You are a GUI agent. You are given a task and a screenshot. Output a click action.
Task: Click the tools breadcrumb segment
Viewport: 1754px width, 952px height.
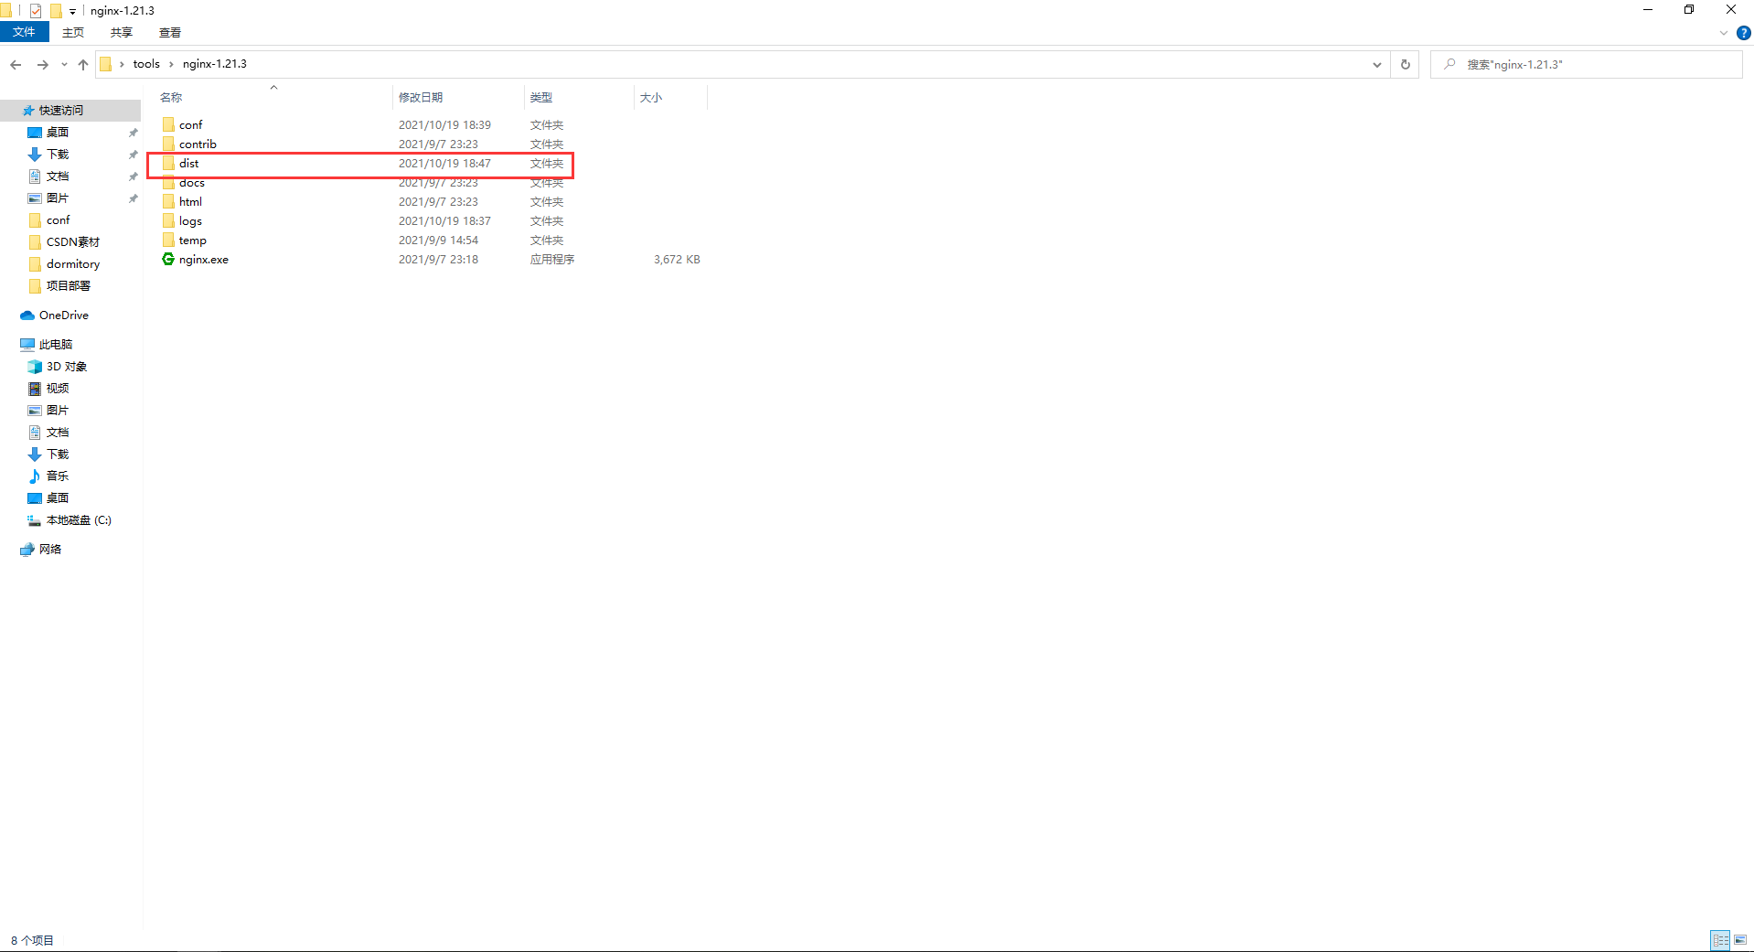146,64
